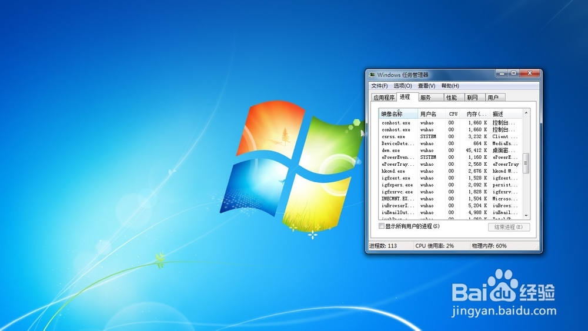Minimize the Windows 任务管理器 window
This screenshot has width=588, height=331.
pos(502,73)
